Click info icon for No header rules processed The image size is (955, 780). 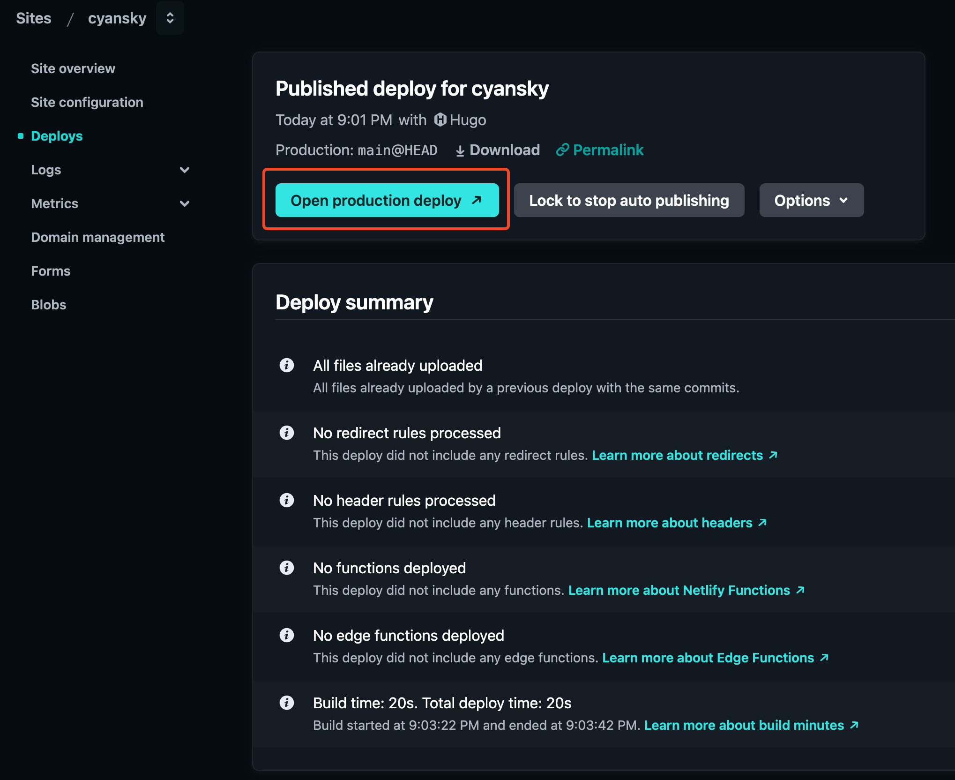(x=287, y=500)
